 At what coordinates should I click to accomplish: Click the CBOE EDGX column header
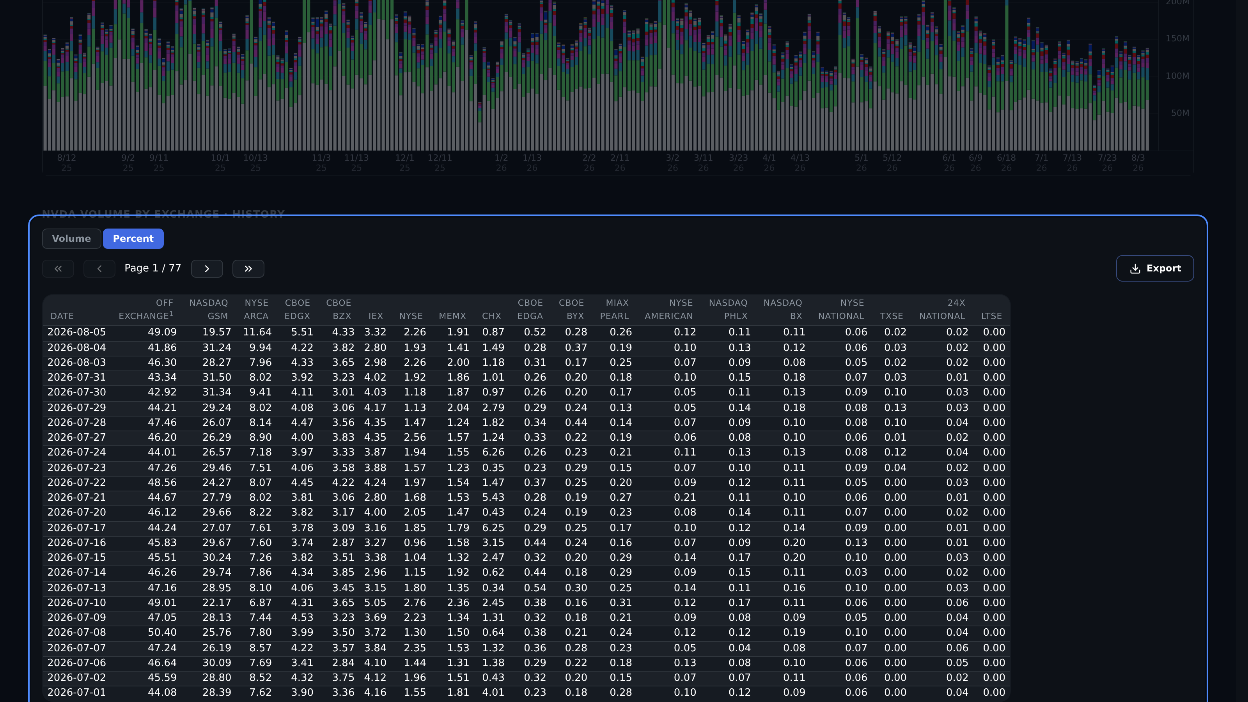297,309
